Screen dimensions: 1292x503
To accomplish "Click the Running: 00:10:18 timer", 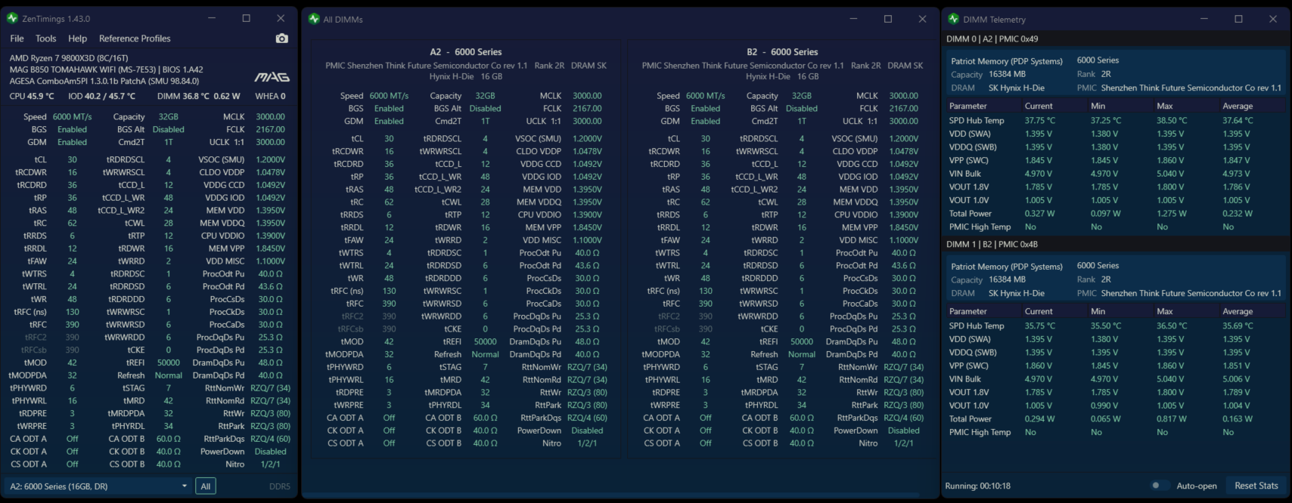I will click(977, 486).
